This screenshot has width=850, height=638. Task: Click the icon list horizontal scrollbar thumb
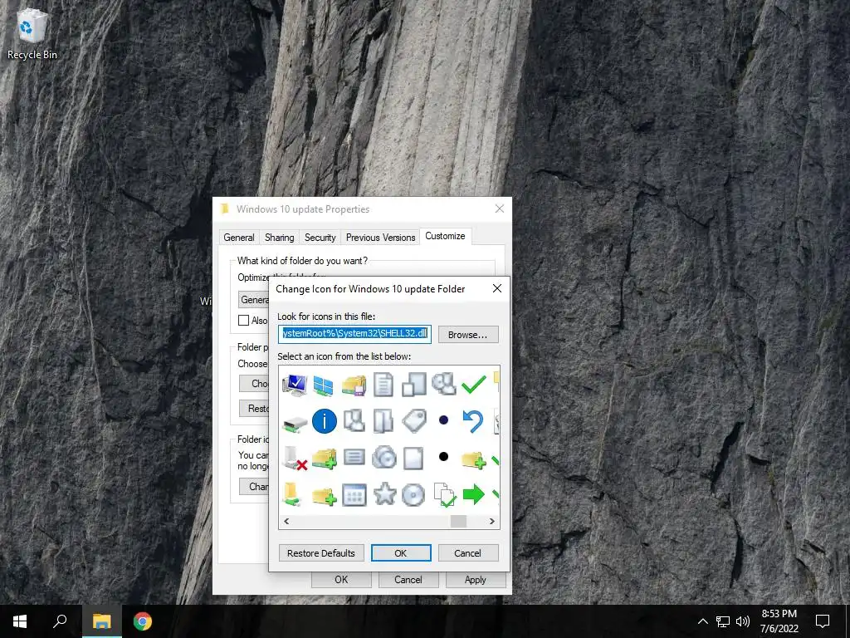(x=458, y=522)
